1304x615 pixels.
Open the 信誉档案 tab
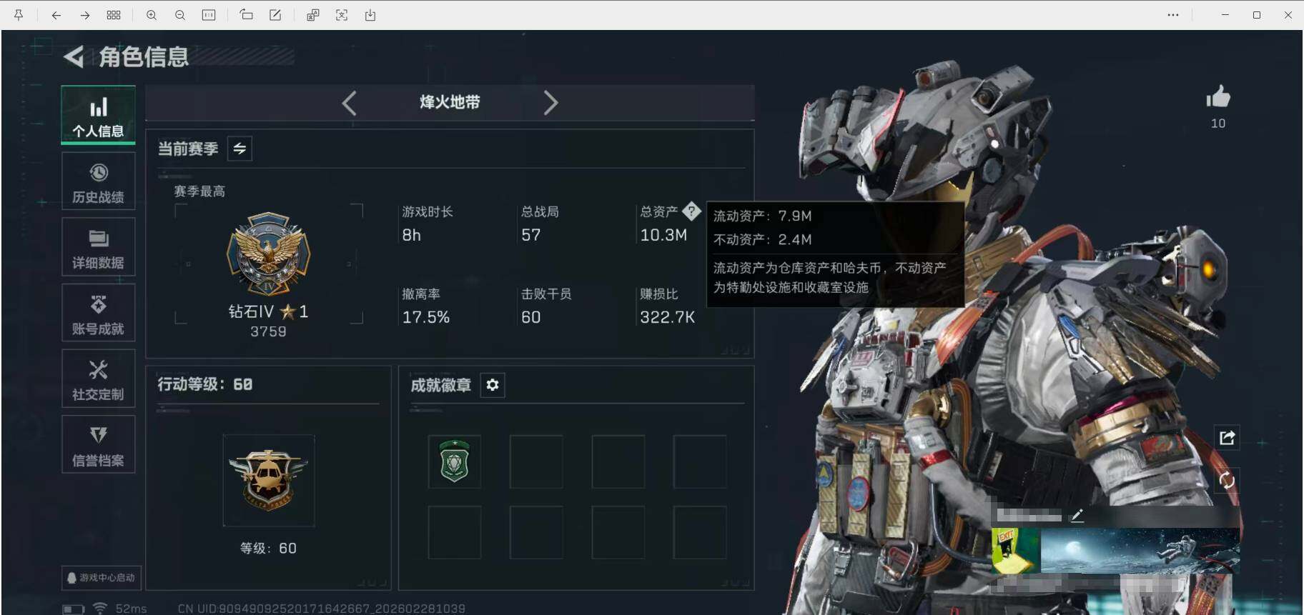(98, 444)
